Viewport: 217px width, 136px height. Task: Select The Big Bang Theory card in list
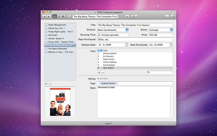(60, 45)
